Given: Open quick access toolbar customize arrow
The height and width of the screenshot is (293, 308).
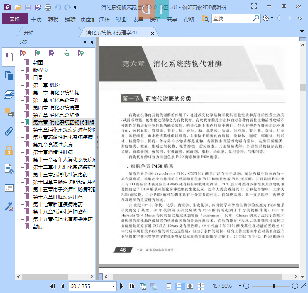Looking at the screenshot, I should 75,7.
